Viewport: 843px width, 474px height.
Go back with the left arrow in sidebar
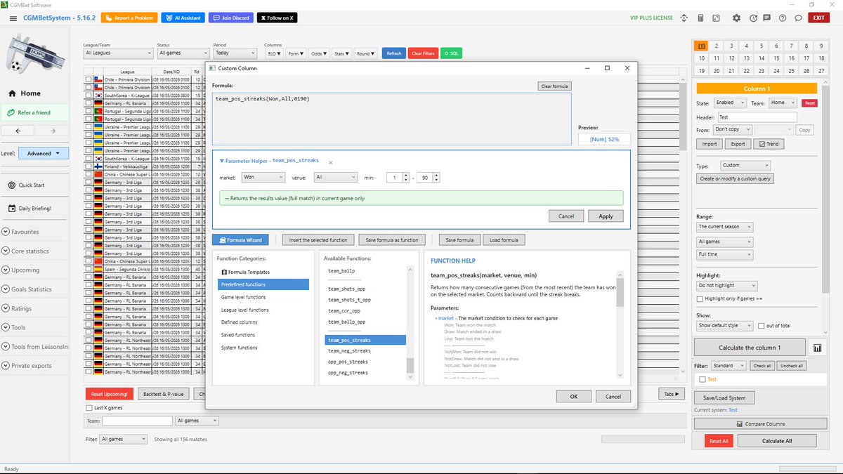click(x=19, y=131)
